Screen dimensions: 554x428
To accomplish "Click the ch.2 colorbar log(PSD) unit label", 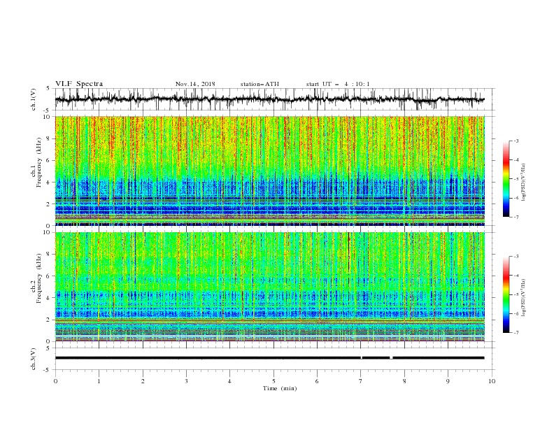I will pyautogui.click(x=524, y=298).
